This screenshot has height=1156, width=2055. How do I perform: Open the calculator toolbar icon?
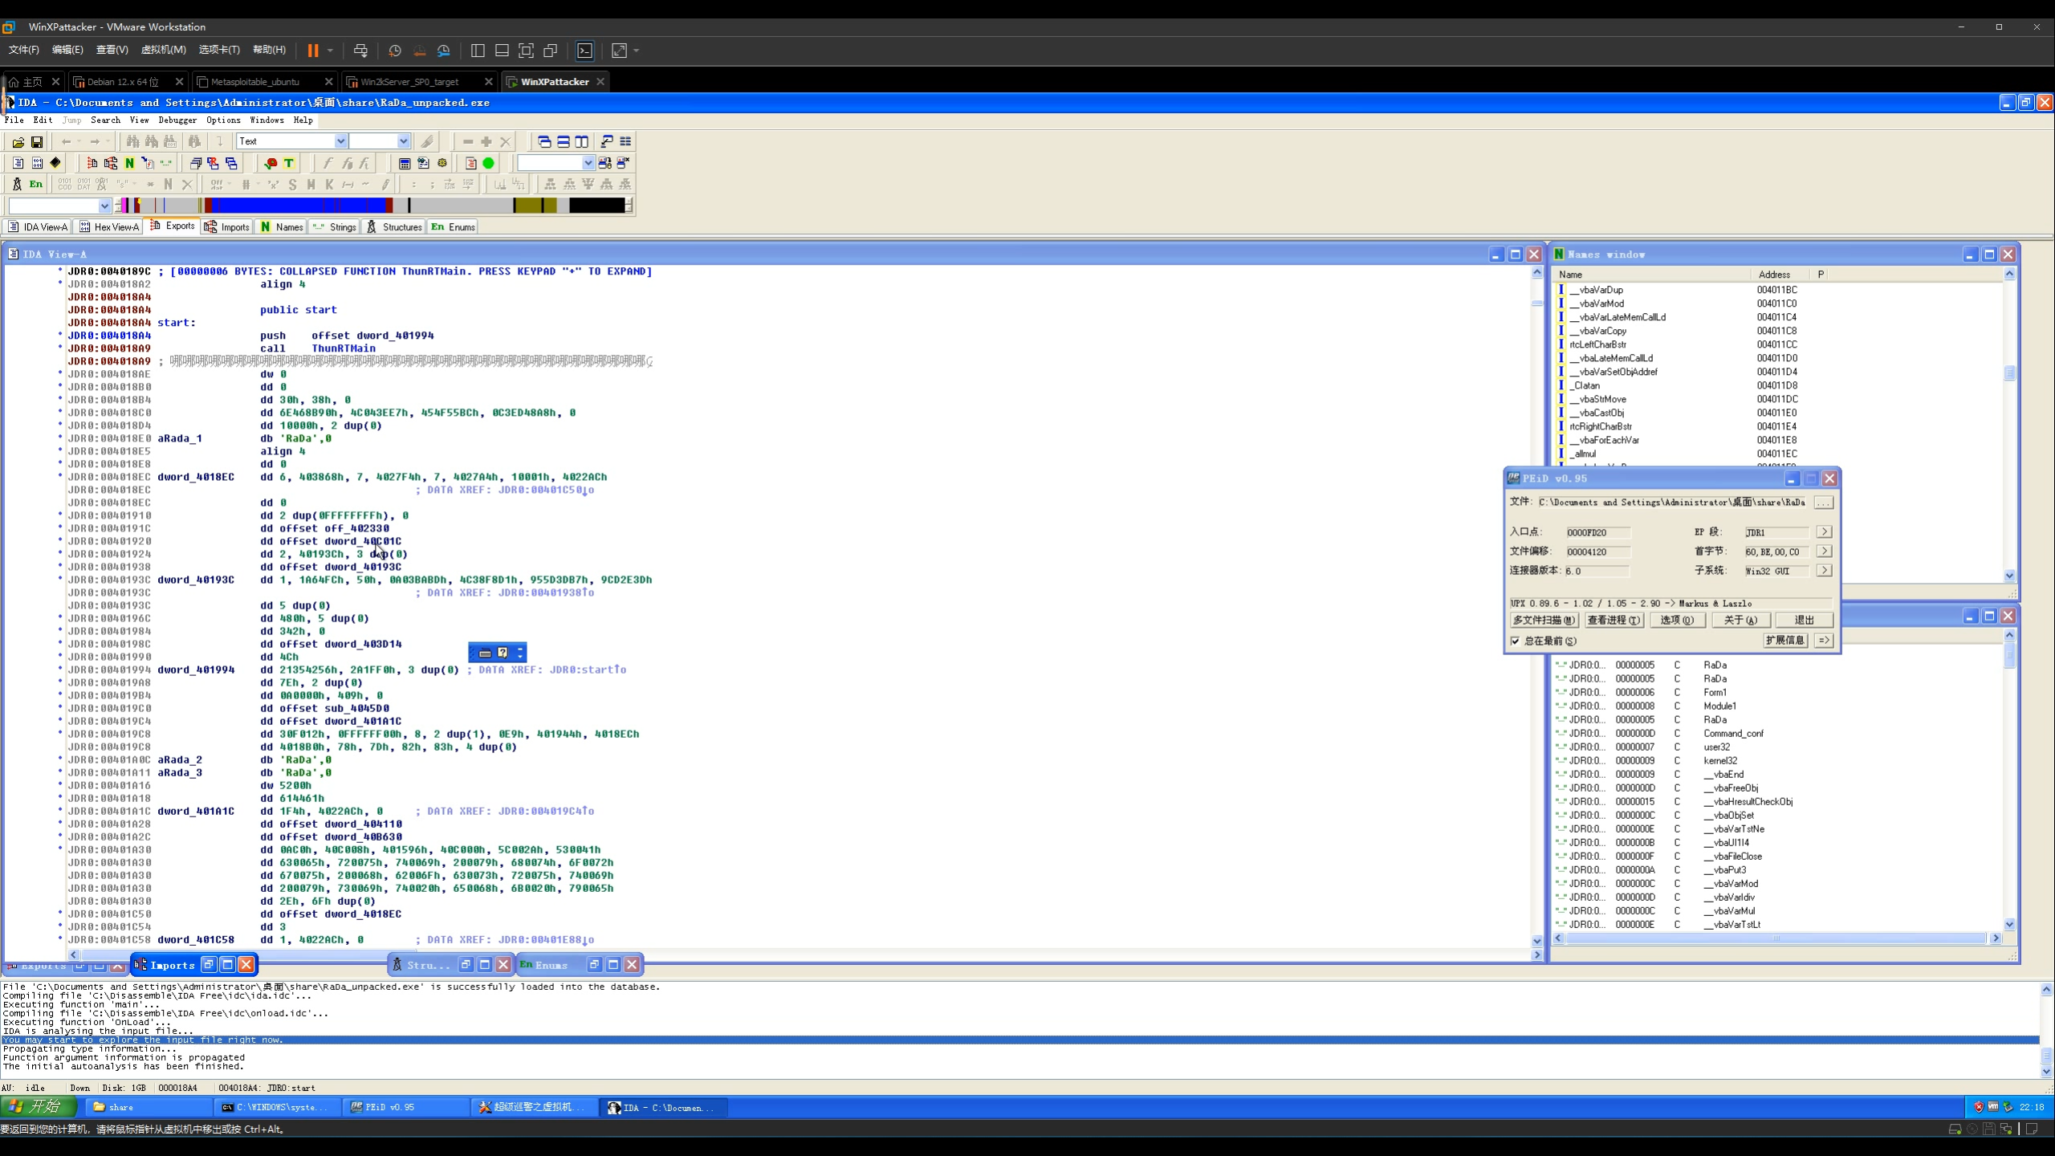pos(405,163)
